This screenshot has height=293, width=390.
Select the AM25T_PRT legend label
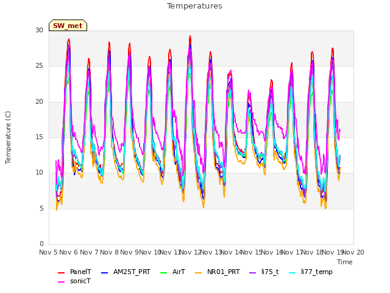[x=132, y=272]
